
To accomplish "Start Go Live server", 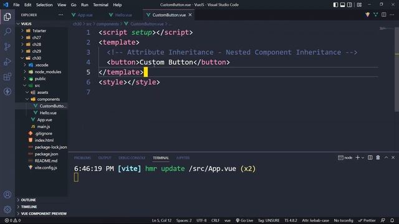I will [244, 220].
